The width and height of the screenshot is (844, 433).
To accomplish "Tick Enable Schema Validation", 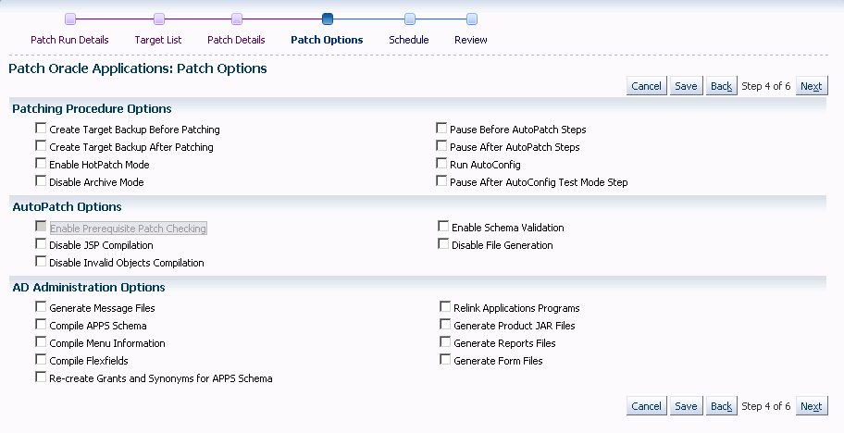I will coord(443,226).
